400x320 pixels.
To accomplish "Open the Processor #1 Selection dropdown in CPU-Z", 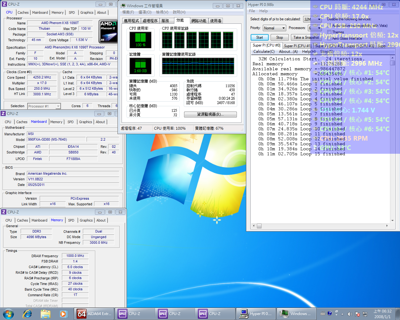I will pos(44,106).
